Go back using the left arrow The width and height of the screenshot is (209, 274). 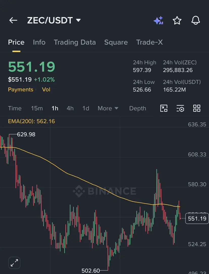tap(13, 20)
